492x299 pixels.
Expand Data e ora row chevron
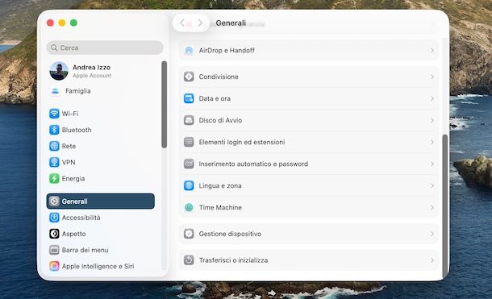click(432, 98)
